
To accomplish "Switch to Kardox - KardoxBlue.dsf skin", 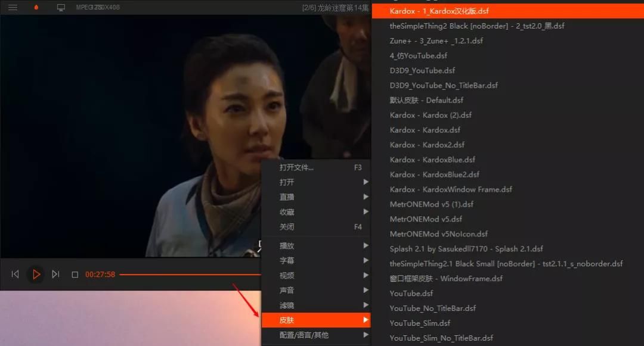I will [432, 160].
